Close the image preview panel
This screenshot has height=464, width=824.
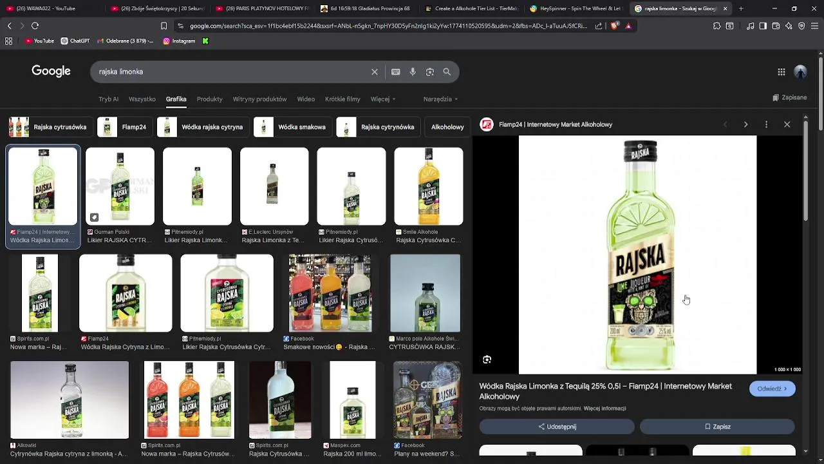click(787, 124)
